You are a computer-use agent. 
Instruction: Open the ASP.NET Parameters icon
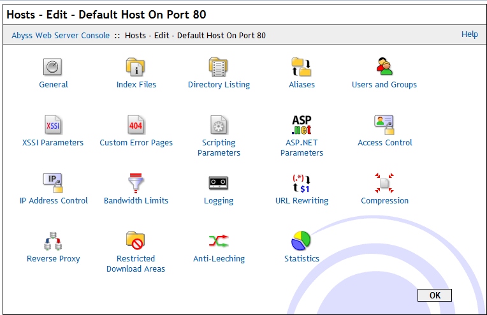[x=302, y=125]
